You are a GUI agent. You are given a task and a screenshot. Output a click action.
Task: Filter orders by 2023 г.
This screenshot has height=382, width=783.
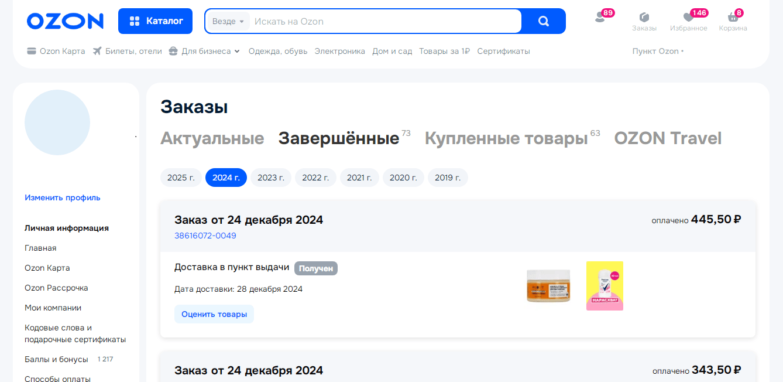click(x=271, y=178)
